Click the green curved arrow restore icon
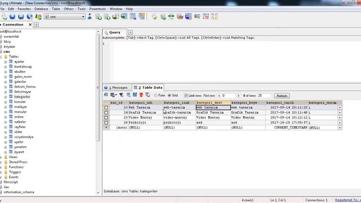The width and height of the screenshot is (361, 203). tap(115, 16)
